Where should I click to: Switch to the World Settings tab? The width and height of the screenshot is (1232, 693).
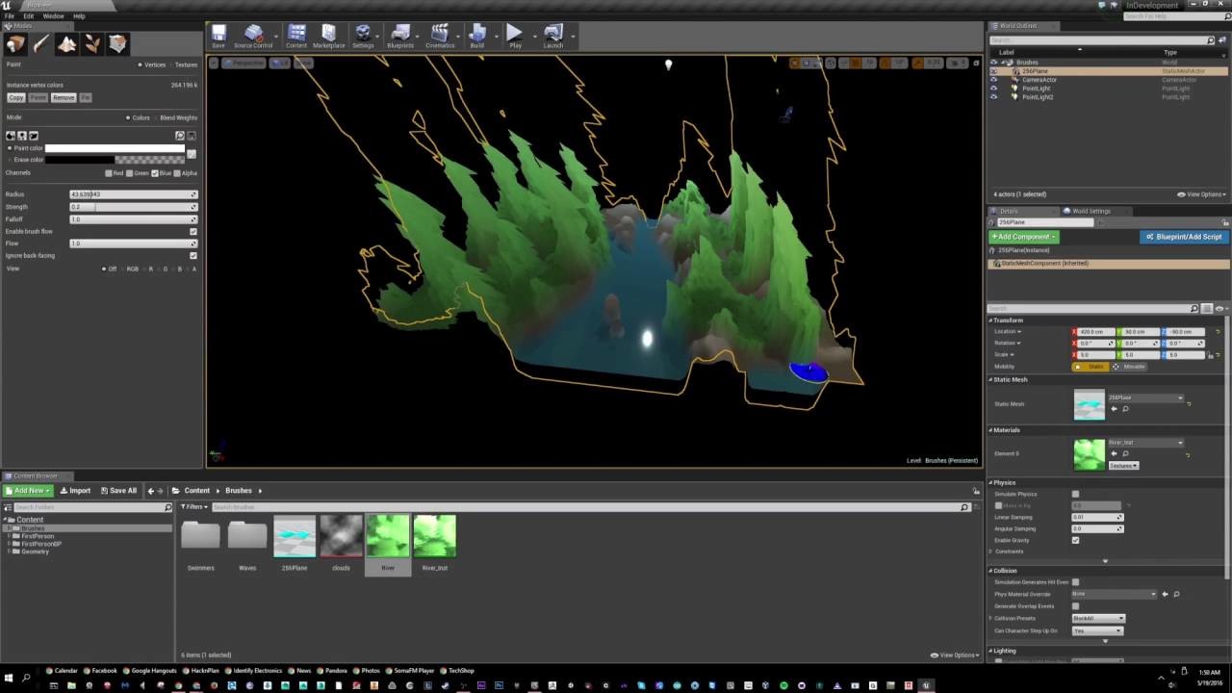[x=1091, y=211]
